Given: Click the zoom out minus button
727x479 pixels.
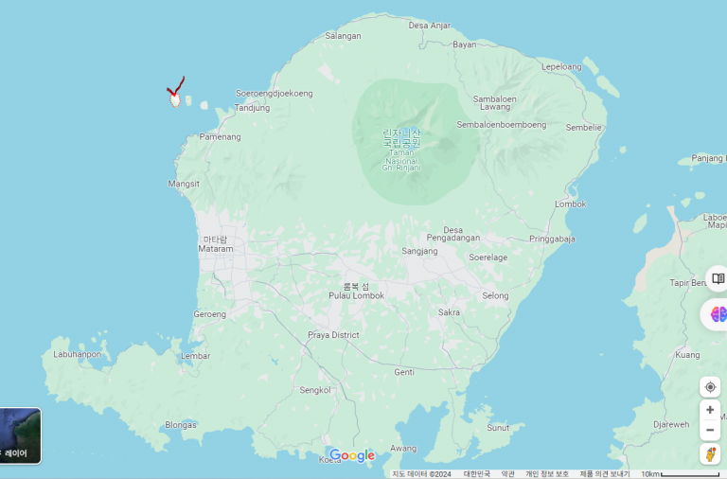Looking at the screenshot, I should coord(710,431).
